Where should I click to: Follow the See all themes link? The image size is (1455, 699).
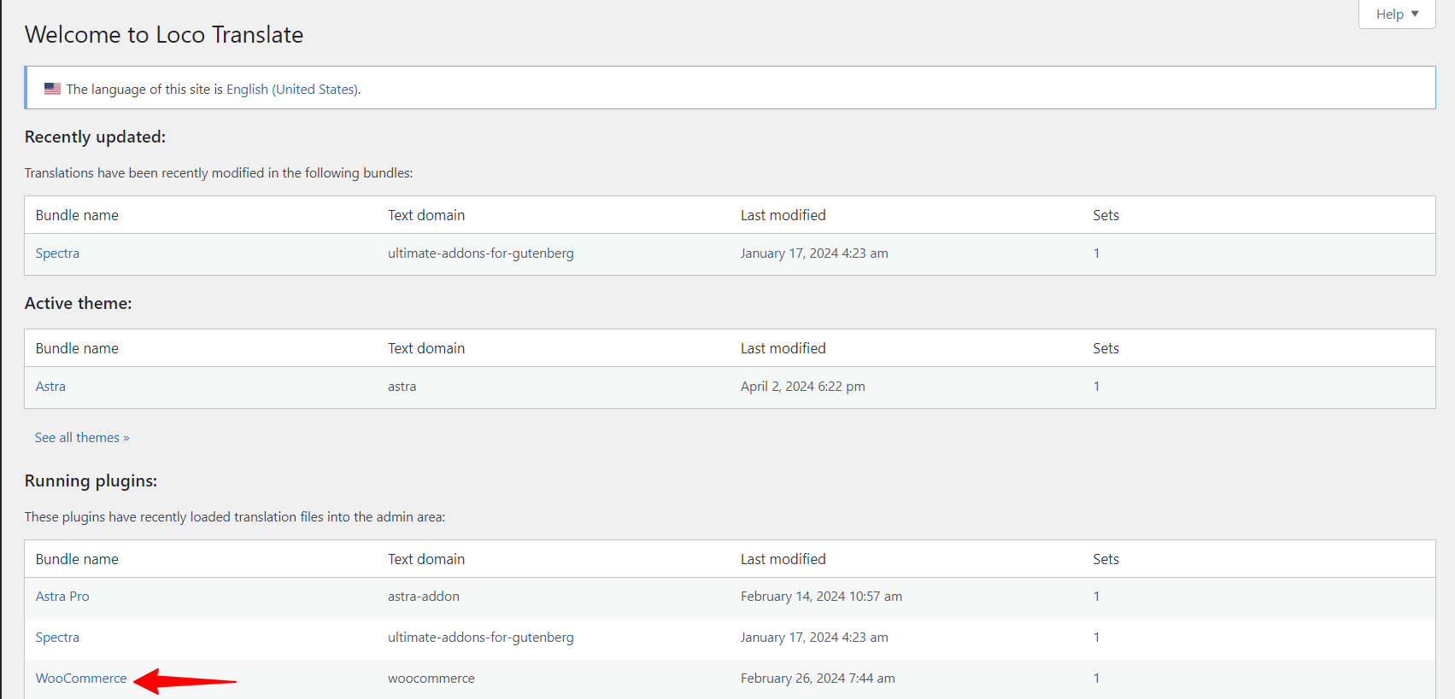click(82, 438)
